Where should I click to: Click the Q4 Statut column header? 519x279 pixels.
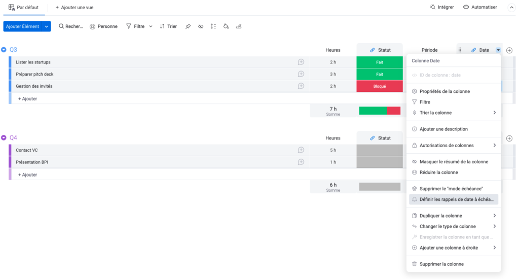tap(380, 138)
